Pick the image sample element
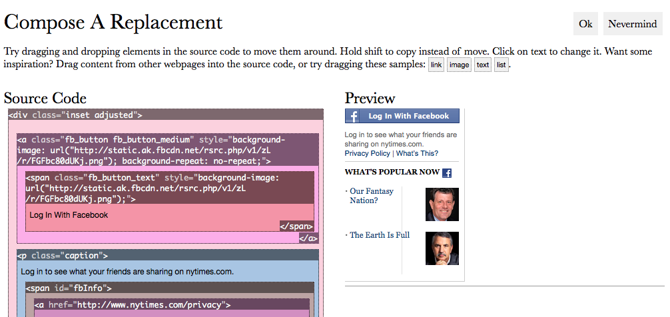This screenshot has height=317, width=670. pyautogui.click(x=460, y=65)
